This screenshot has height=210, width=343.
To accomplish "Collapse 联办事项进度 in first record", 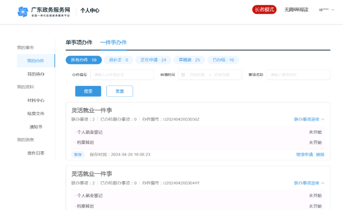I will (x=309, y=119).
